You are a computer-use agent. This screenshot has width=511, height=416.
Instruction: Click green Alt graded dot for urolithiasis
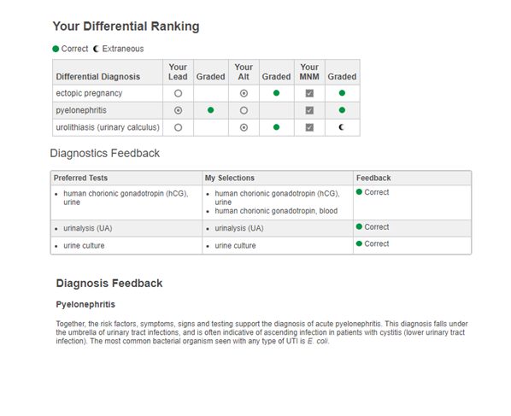click(x=276, y=127)
